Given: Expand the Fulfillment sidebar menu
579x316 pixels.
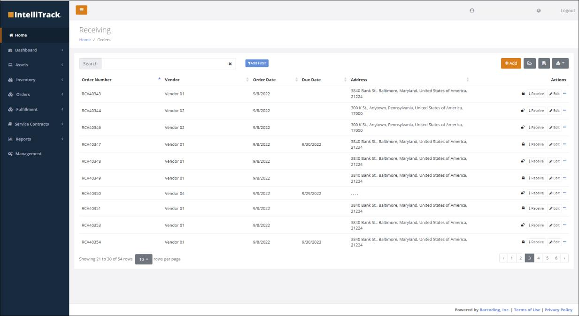Looking at the screenshot, I should coord(35,109).
